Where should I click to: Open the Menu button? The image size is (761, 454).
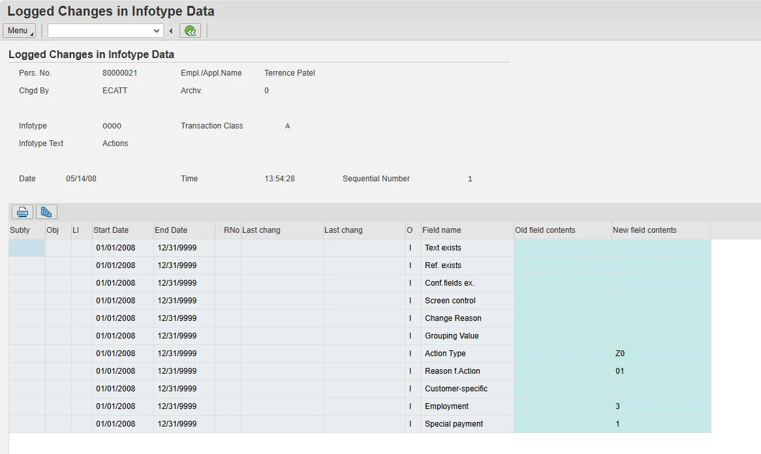click(19, 31)
